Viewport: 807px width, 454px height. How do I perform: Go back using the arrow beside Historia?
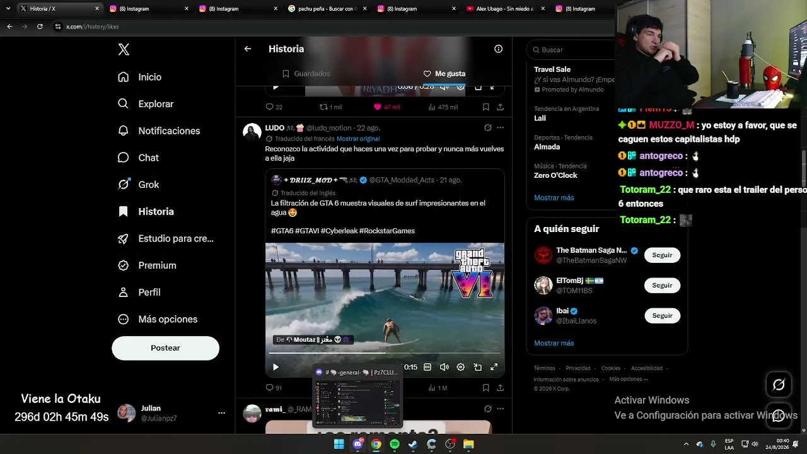point(248,49)
